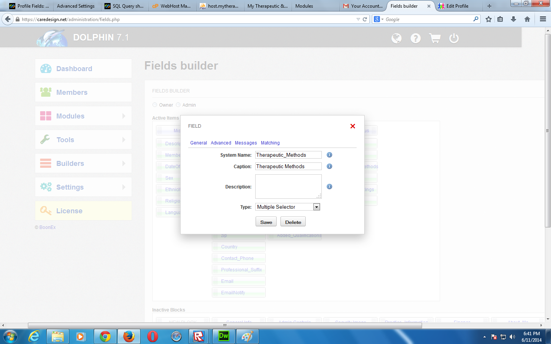This screenshot has height=344, width=551.
Task: Click the help question mark icon in header
Action: pyautogui.click(x=416, y=38)
